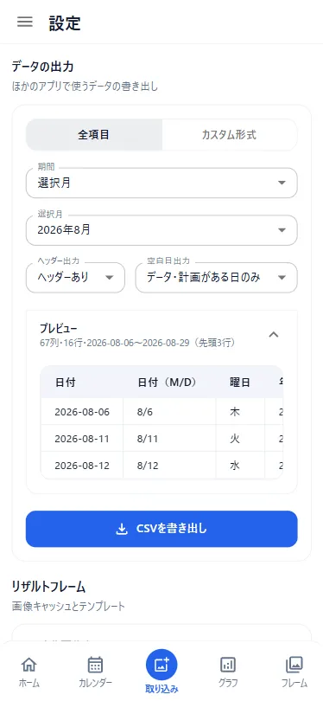Click the CSVを書き出し button
Viewport: 323px width, 701px height.
(x=161, y=529)
